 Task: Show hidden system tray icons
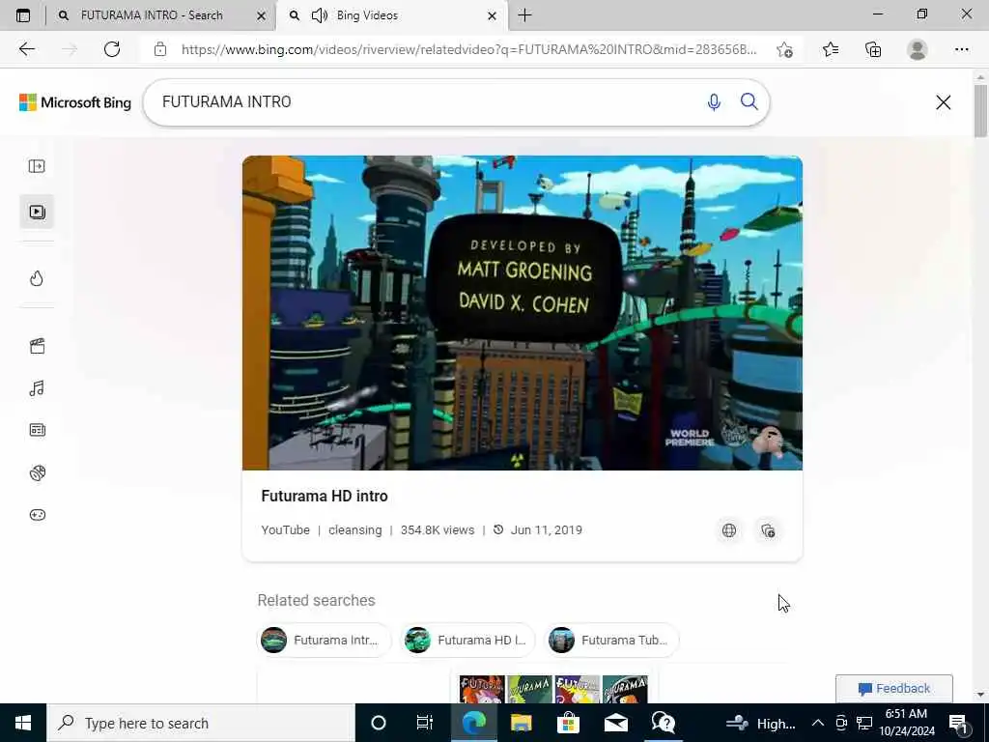pos(817,723)
